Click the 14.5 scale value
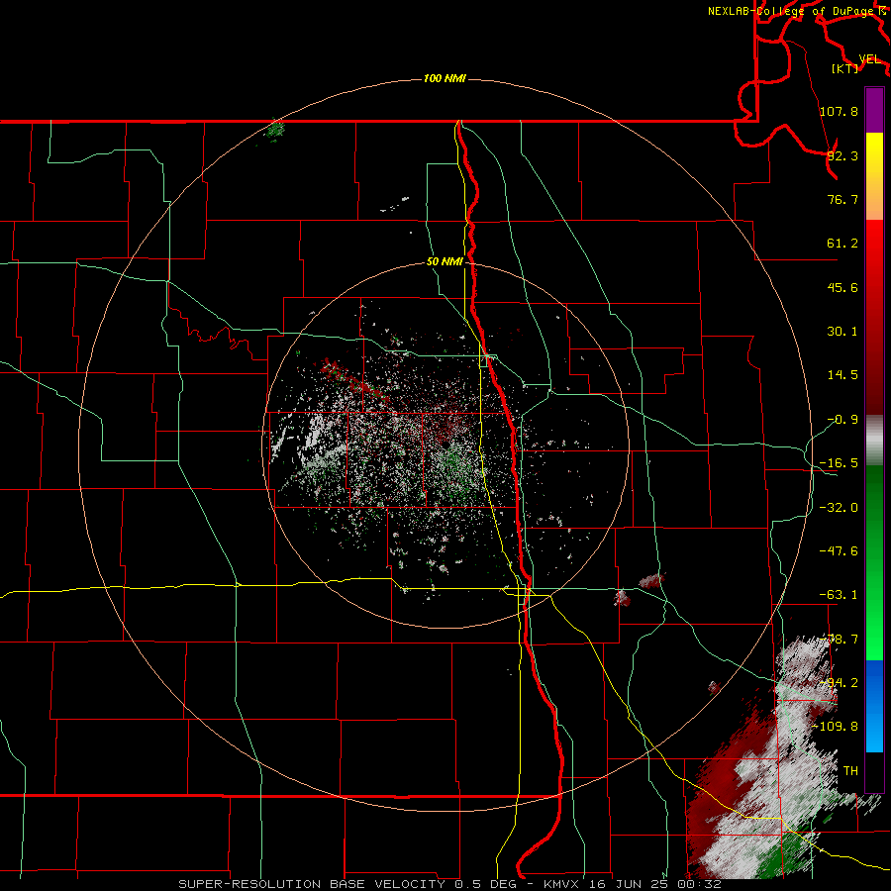This screenshot has height=891, width=891. pos(842,375)
